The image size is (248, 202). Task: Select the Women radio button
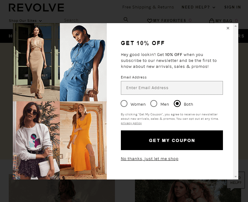[124, 104]
